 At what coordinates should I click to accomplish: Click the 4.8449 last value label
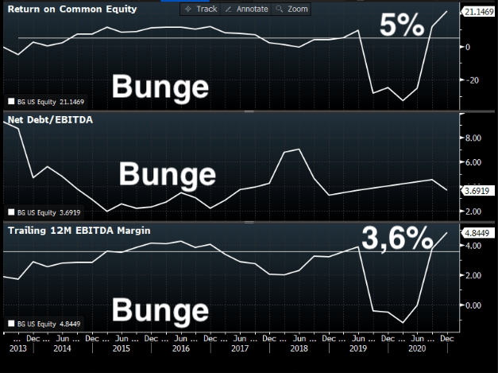click(477, 233)
